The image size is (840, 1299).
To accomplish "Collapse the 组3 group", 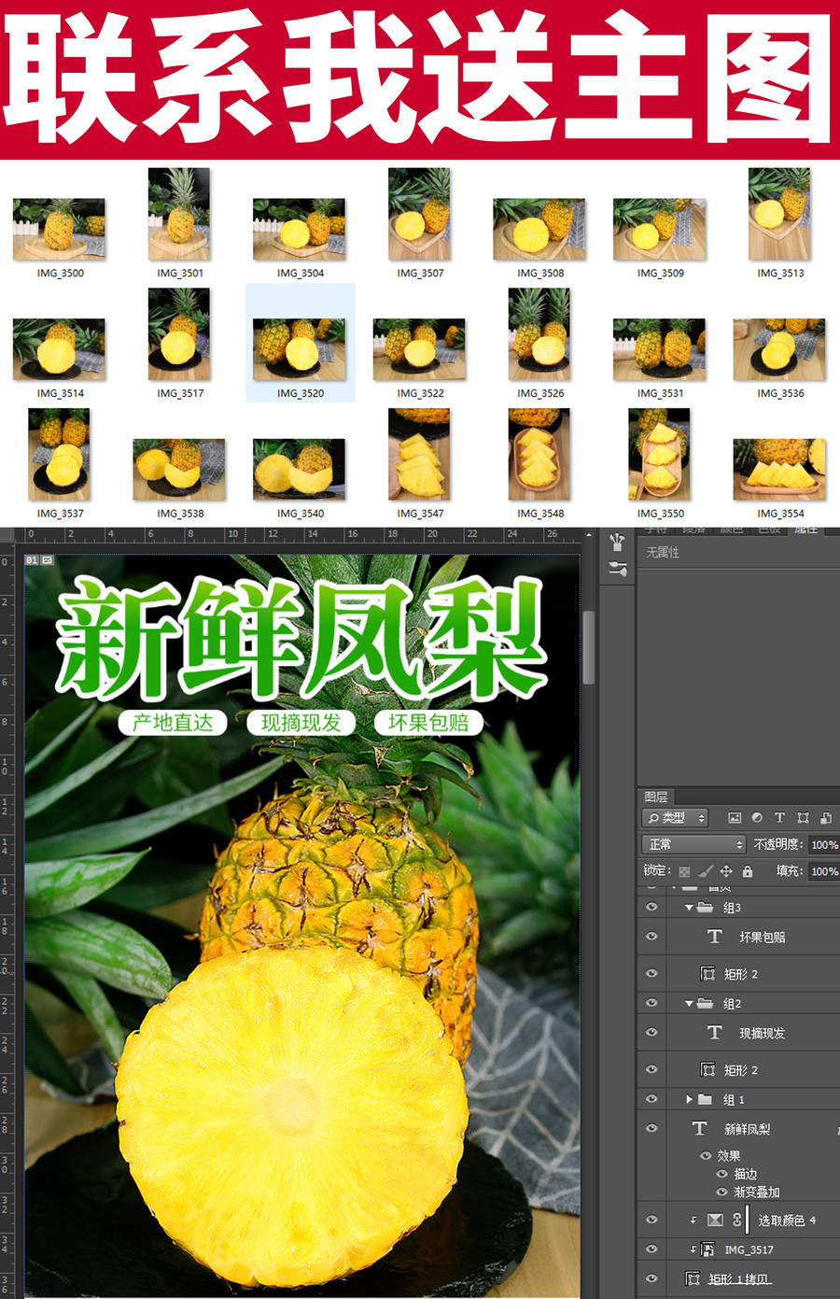I will coord(689,908).
